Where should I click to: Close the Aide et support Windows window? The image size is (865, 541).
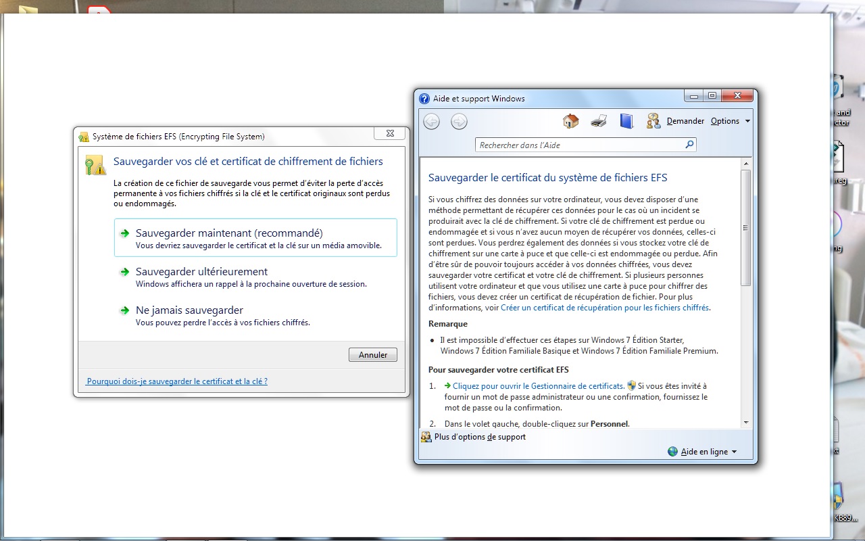[x=737, y=96]
